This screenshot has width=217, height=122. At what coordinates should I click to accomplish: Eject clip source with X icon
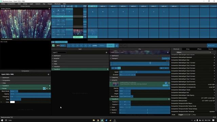[169, 83]
